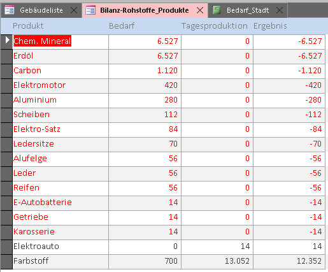Click the Bilanz-Rohstoffe_Produkte form icon
Viewport: 328px width, 272px height.
click(x=90, y=10)
